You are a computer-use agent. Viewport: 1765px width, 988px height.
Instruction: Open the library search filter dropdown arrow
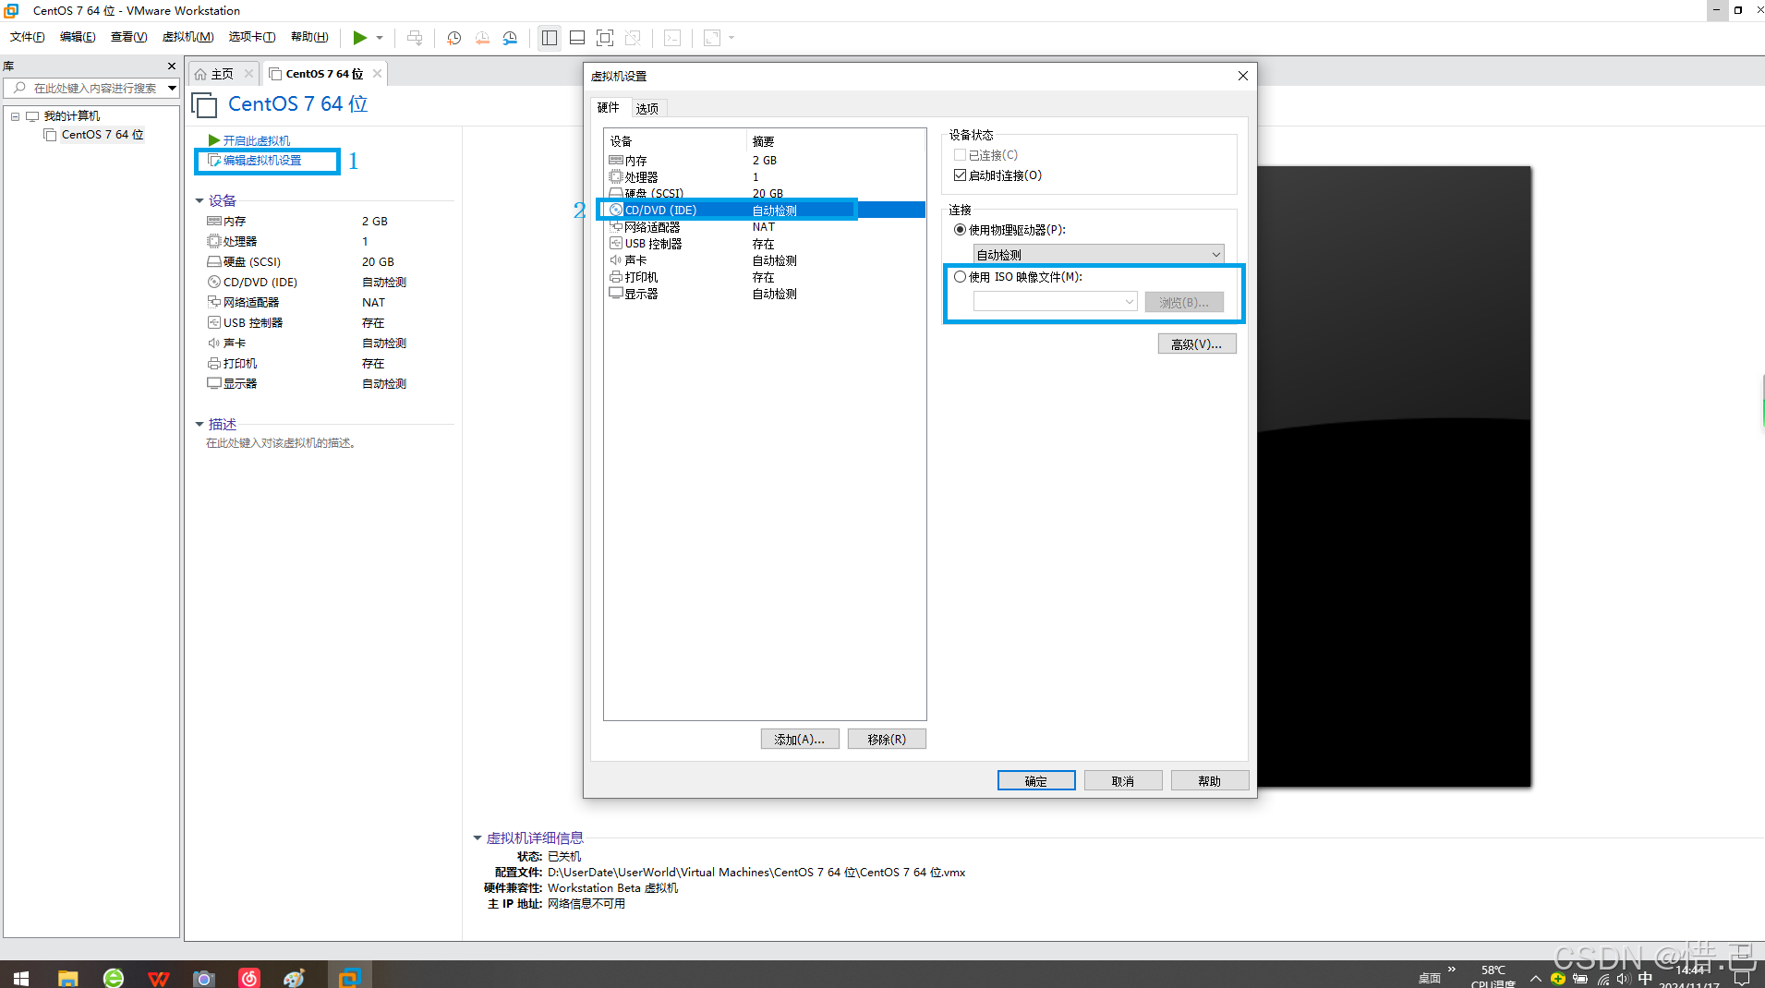point(172,89)
